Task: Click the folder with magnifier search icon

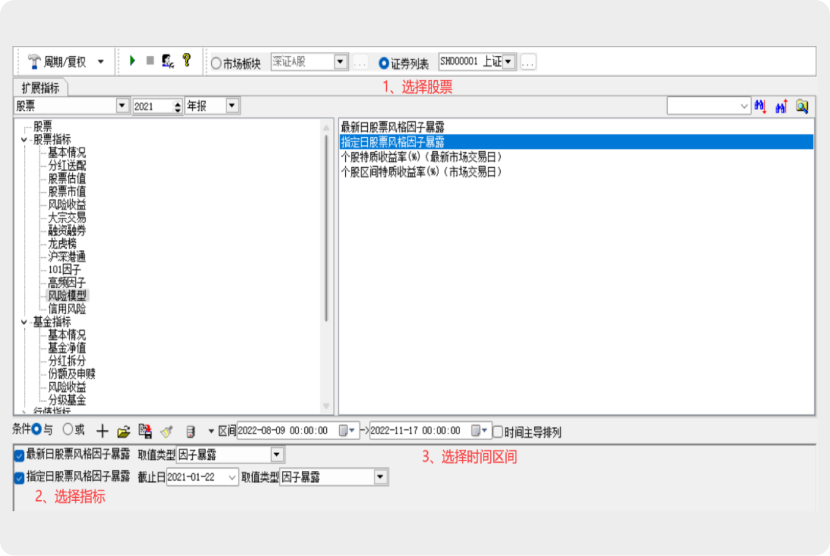Action: pyautogui.click(x=802, y=107)
